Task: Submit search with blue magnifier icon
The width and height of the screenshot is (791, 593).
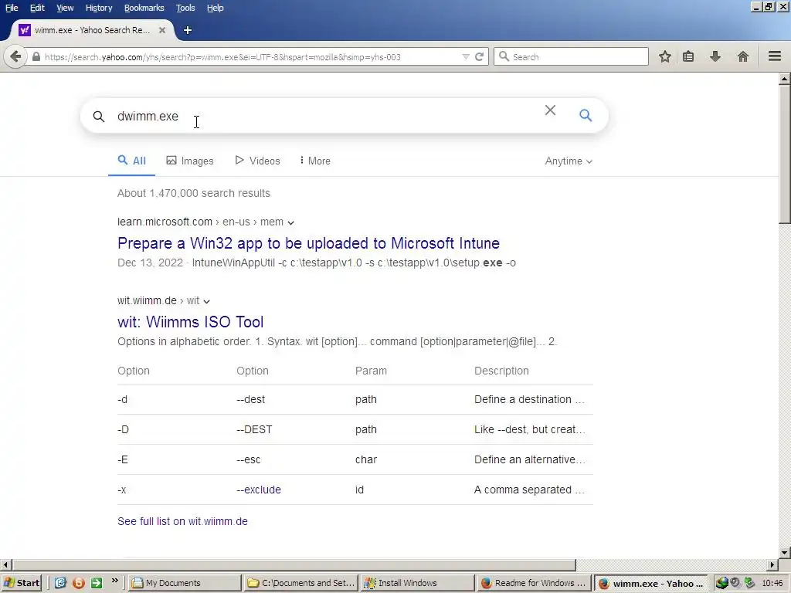Action: point(586,116)
